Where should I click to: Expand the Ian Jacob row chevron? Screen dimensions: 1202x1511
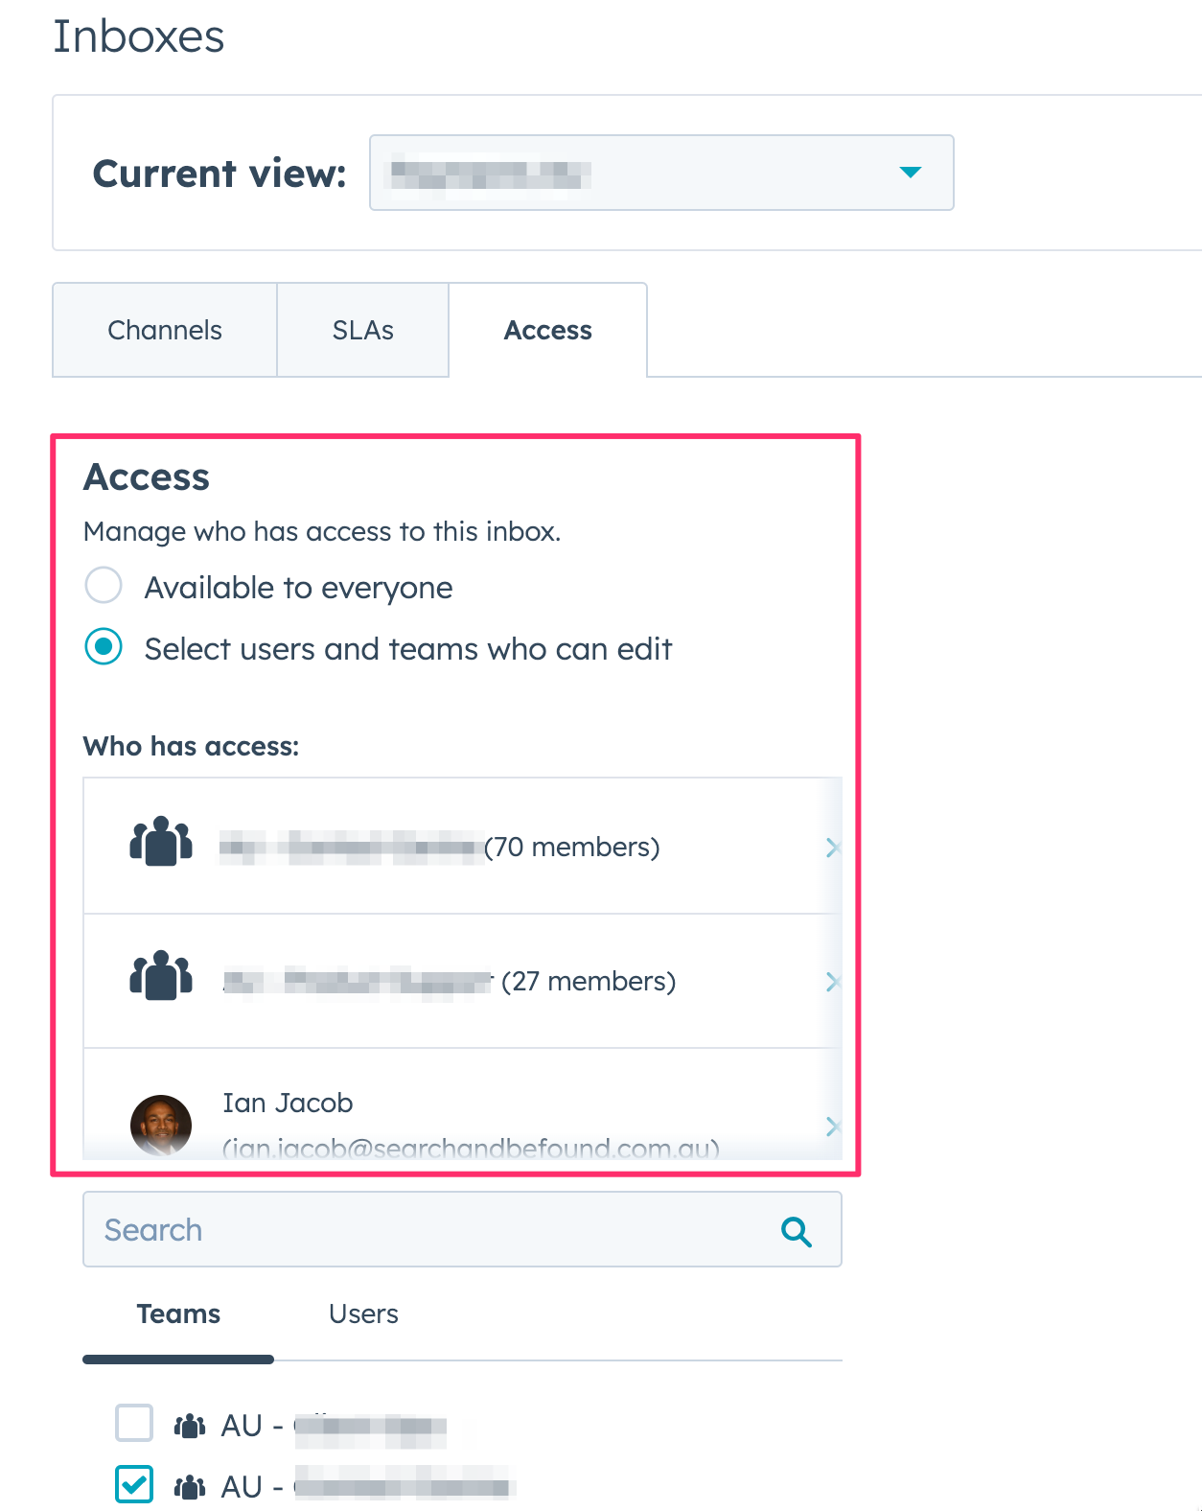(x=831, y=1127)
